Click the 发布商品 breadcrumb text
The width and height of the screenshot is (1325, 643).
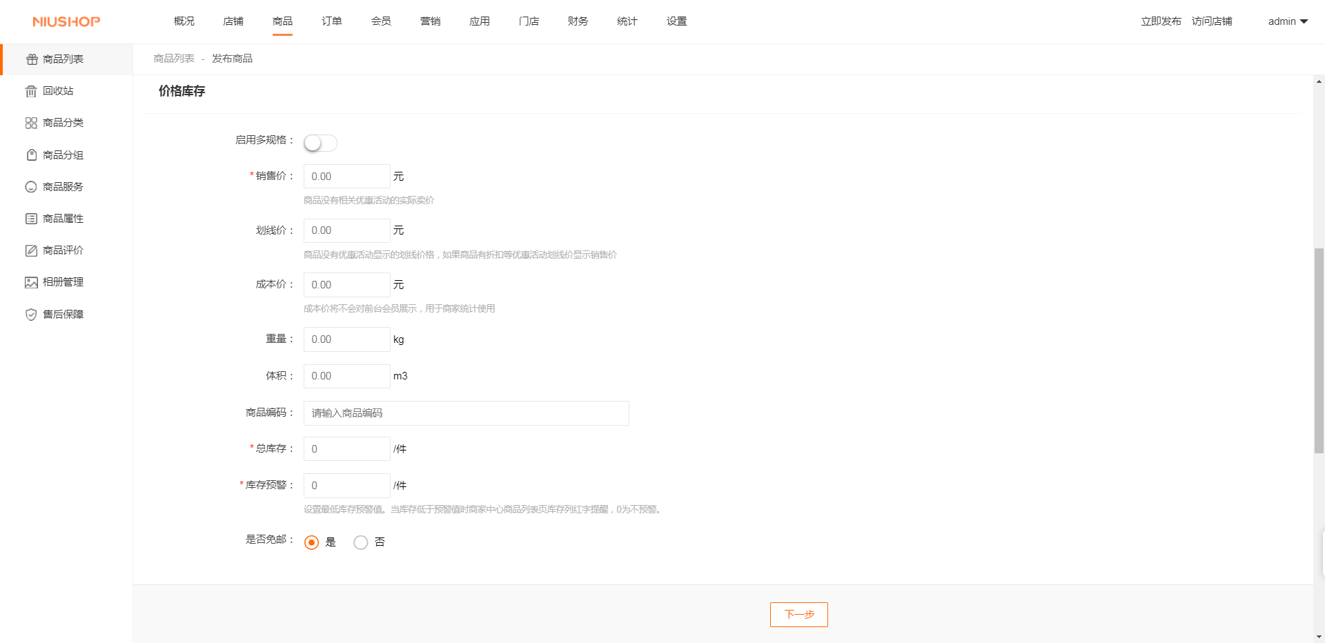pyautogui.click(x=232, y=59)
